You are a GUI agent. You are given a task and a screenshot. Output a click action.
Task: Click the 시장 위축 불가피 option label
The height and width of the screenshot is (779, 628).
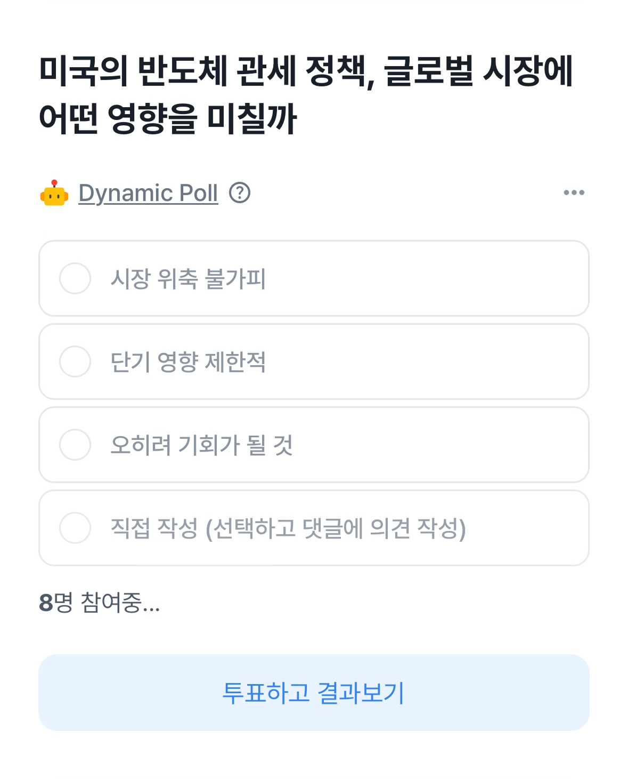[188, 279]
